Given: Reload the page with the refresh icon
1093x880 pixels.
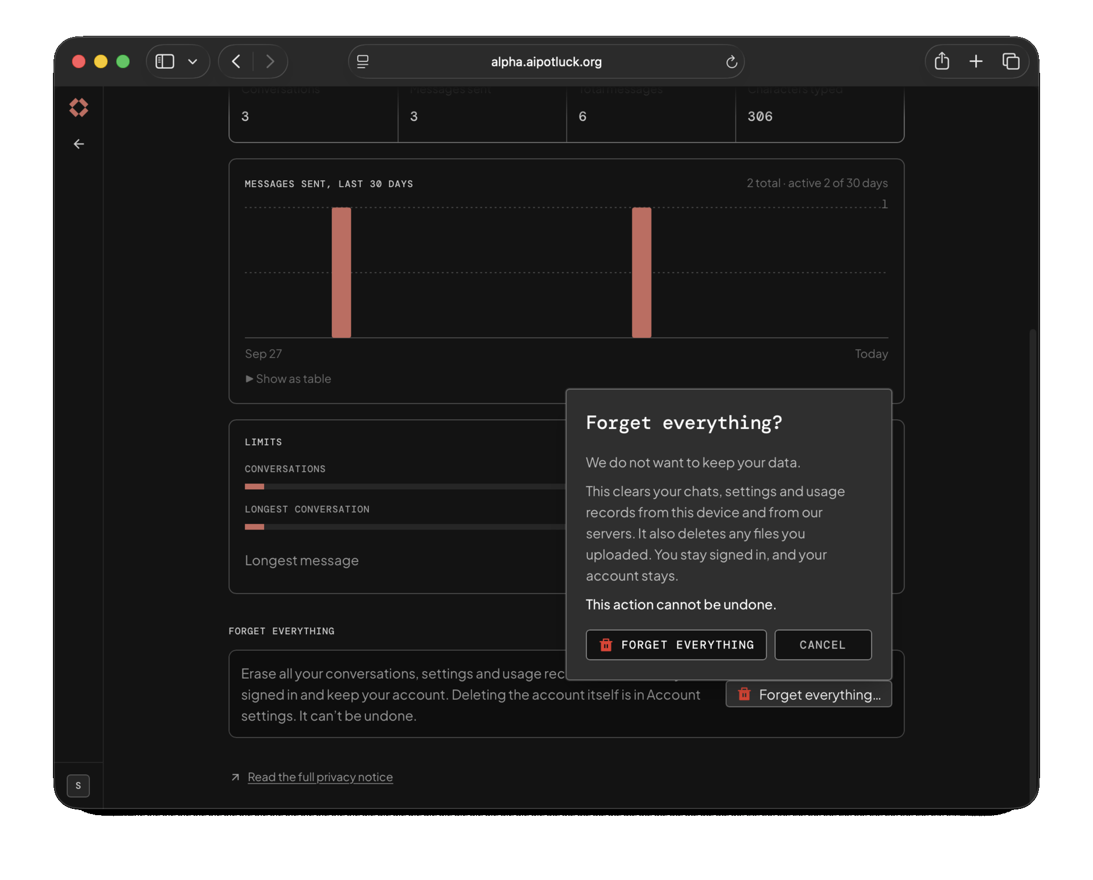Looking at the screenshot, I should coord(732,61).
